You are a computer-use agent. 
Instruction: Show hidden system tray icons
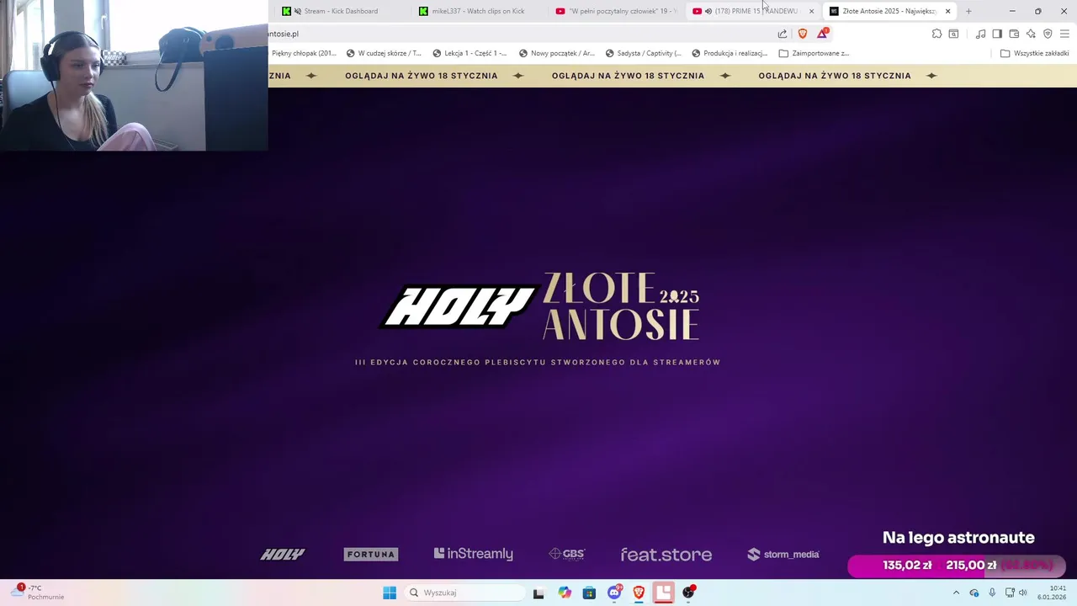click(956, 593)
